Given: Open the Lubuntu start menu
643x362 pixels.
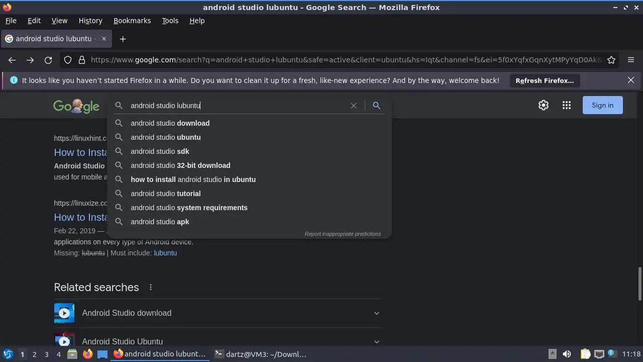Looking at the screenshot, I should click(8, 354).
